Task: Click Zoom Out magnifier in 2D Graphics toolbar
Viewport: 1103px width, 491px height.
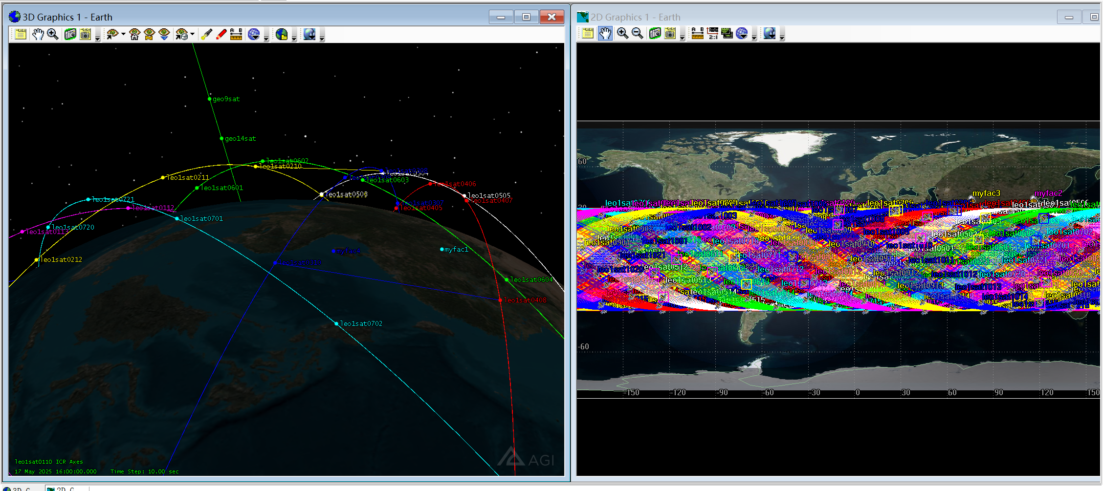Action: click(x=638, y=33)
